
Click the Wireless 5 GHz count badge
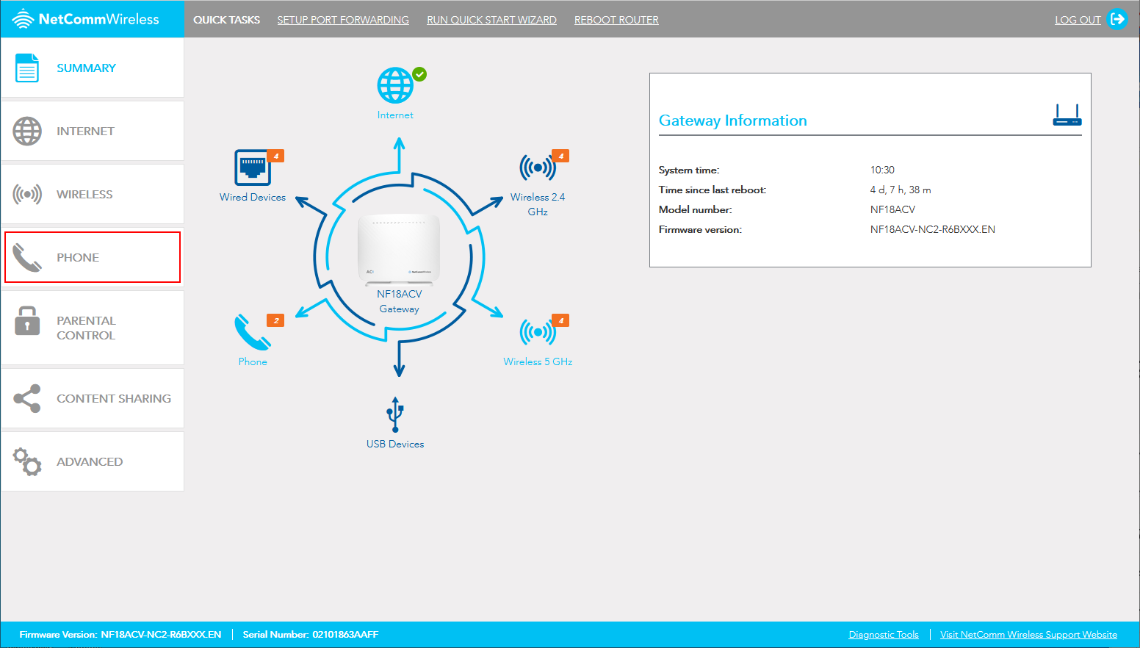click(x=560, y=320)
